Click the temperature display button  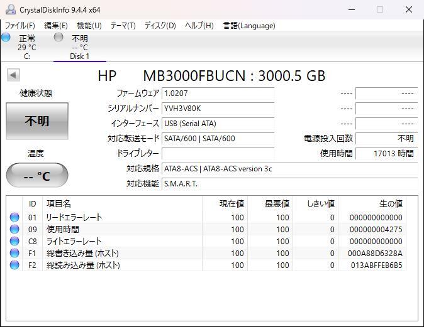point(37,176)
